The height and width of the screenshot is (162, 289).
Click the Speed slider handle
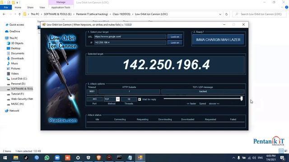(242, 99)
